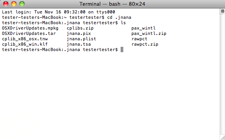
Task: Click the split pane icon above scrollbar
Action: pos(223,11)
